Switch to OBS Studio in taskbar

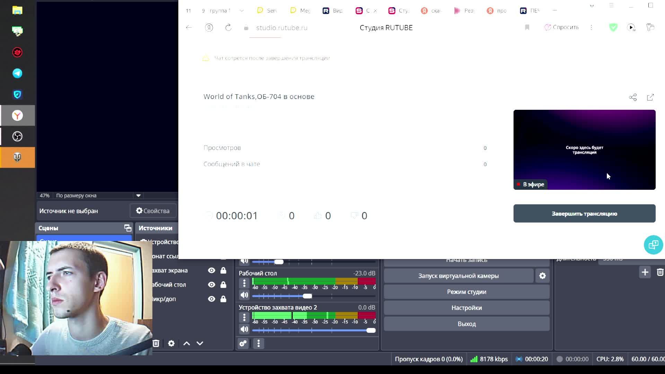point(17,136)
